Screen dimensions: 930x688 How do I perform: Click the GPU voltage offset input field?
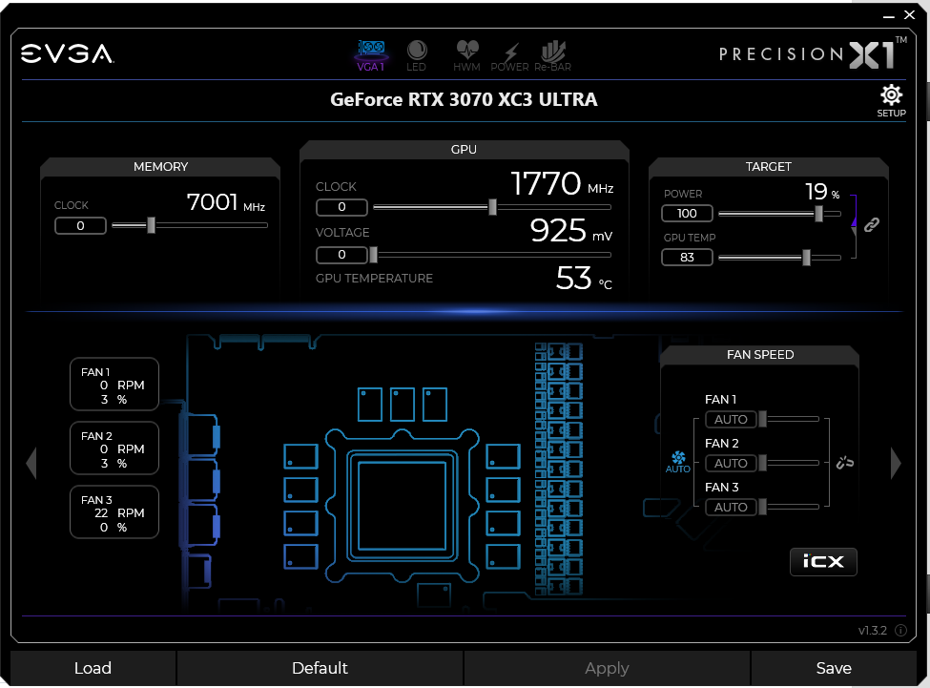pyautogui.click(x=341, y=255)
